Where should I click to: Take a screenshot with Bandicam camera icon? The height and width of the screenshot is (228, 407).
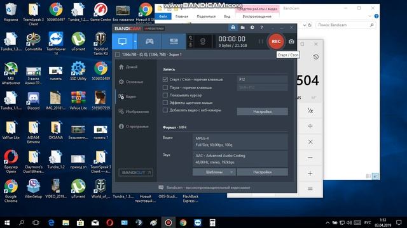(x=291, y=42)
